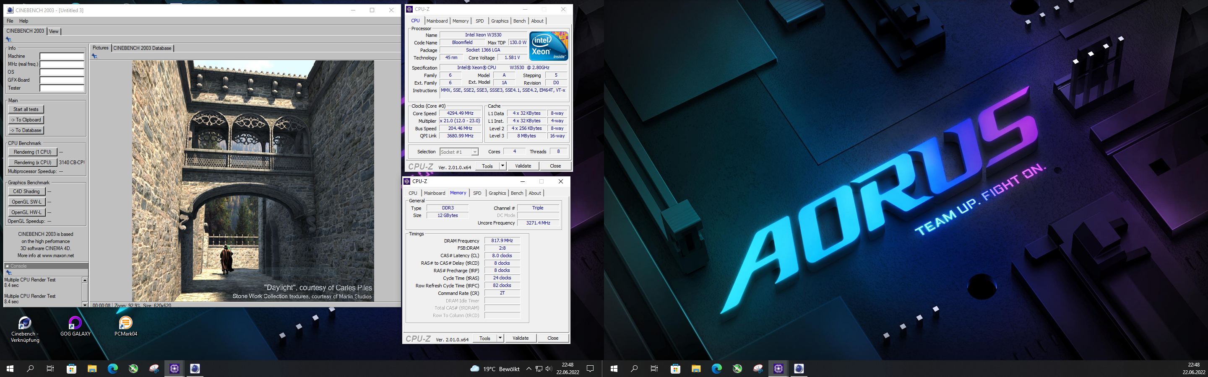Open Cinebench - Verknüpfung desktop shortcut

click(x=25, y=330)
